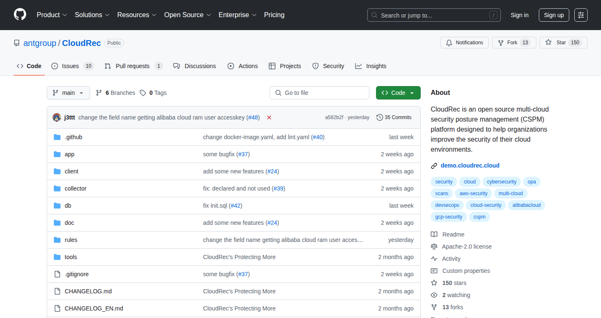Expand the Product menu
601x318 pixels.
52,15
